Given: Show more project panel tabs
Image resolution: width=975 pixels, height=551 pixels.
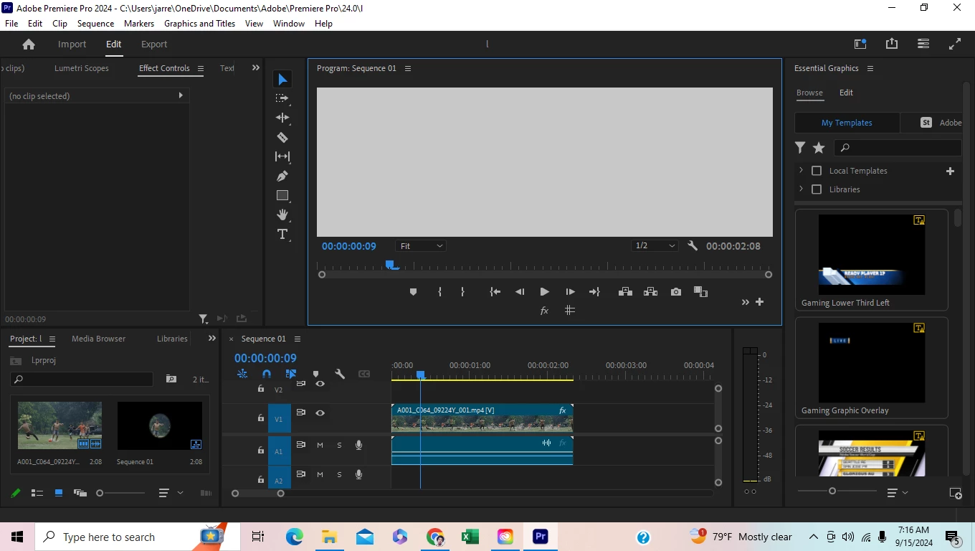Looking at the screenshot, I should coord(211,339).
